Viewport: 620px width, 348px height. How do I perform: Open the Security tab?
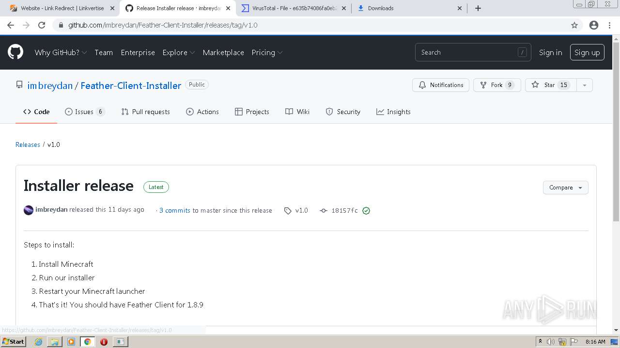pos(343,112)
